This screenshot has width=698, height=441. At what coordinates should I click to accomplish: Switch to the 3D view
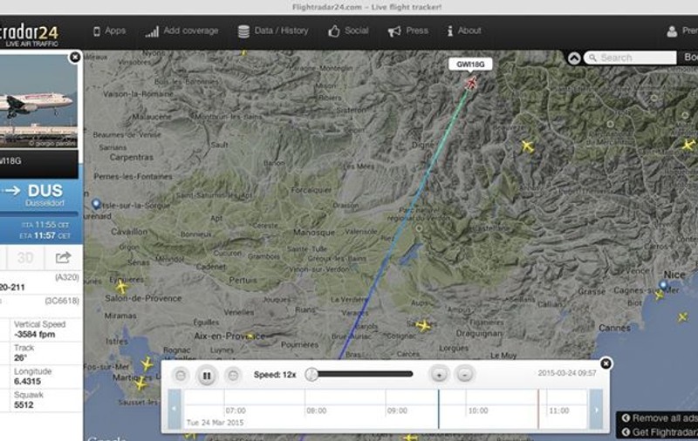pyautogui.click(x=25, y=258)
